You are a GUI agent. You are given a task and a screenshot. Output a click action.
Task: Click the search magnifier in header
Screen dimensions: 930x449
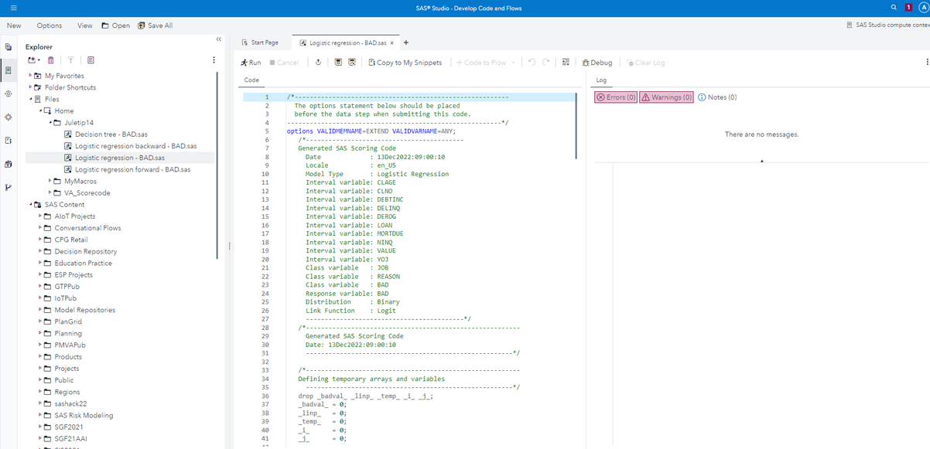(894, 7)
